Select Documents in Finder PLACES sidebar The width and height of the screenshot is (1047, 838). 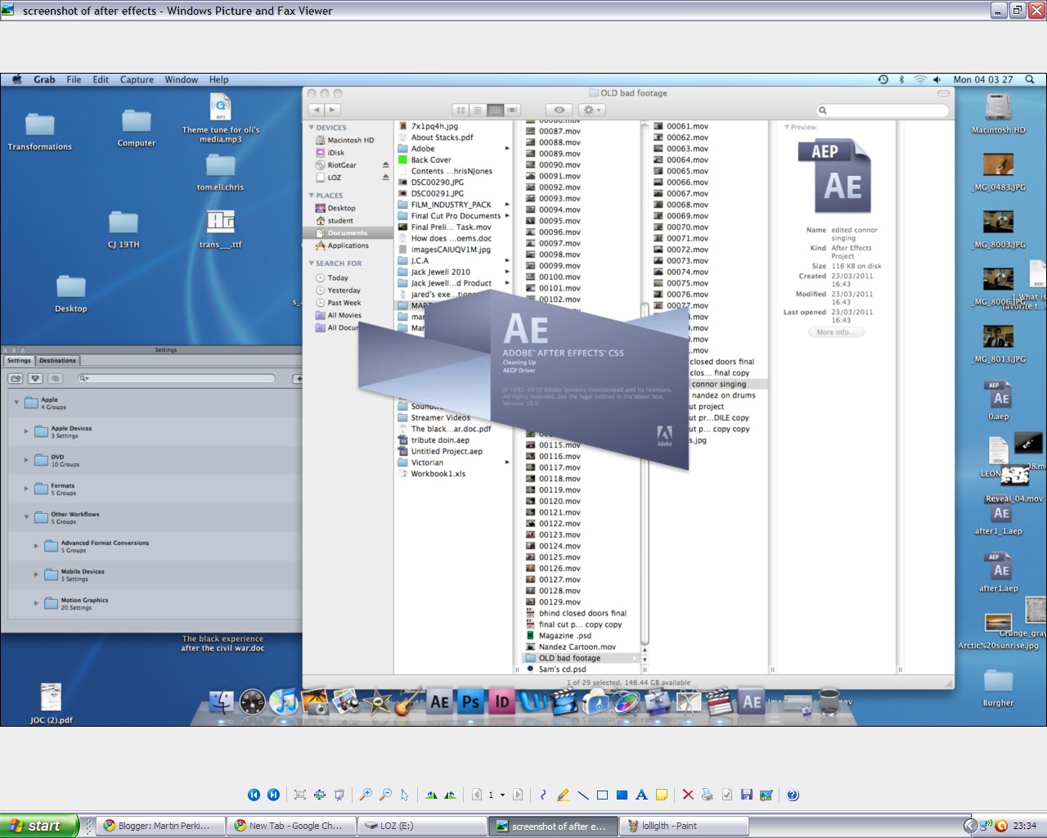pyautogui.click(x=348, y=233)
